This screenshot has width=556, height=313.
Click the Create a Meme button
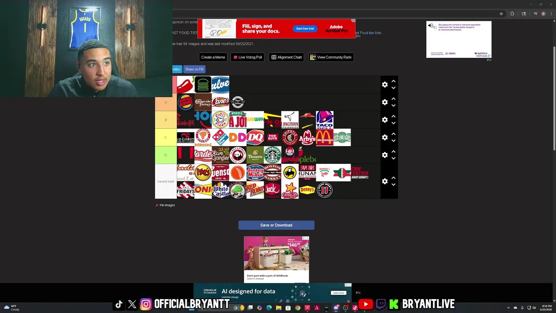coord(213,57)
